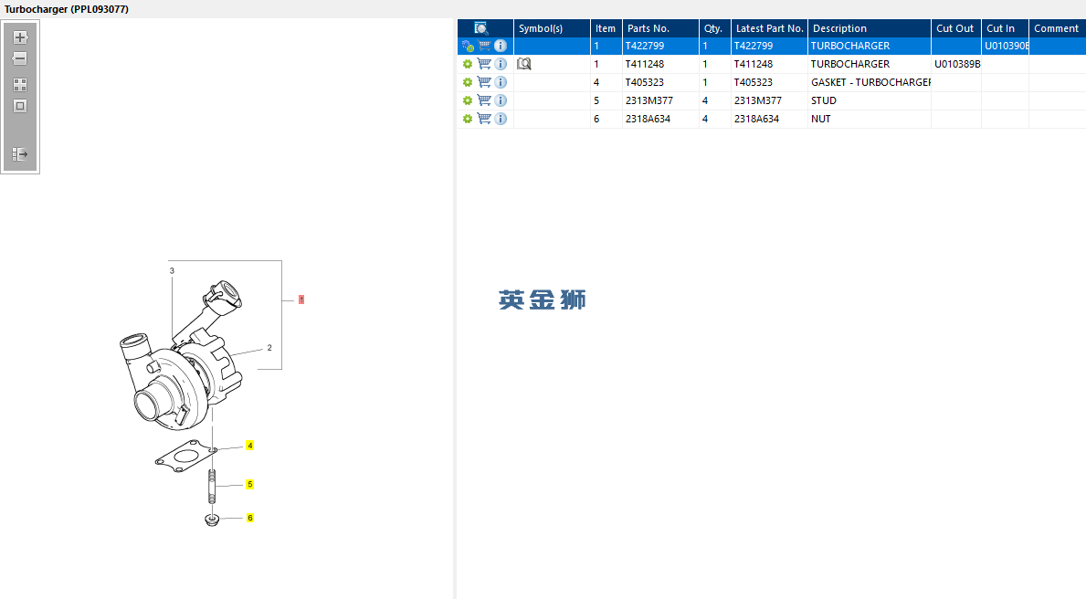Image resolution: width=1086 pixels, height=599 pixels.
Task: Select parts number cell 2313M377
Action: pyautogui.click(x=660, y=100)
